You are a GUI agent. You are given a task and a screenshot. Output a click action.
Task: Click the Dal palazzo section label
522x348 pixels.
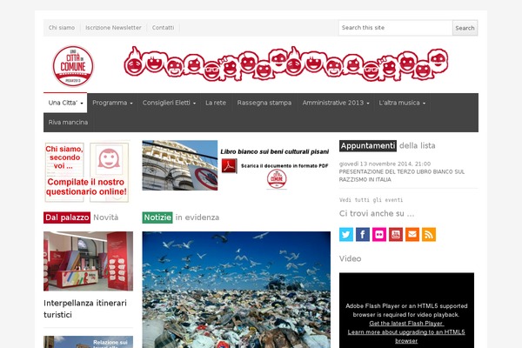point(67,217)
